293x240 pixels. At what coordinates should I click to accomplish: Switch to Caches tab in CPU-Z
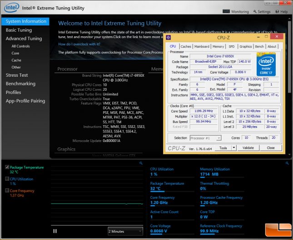click(186, 46)
